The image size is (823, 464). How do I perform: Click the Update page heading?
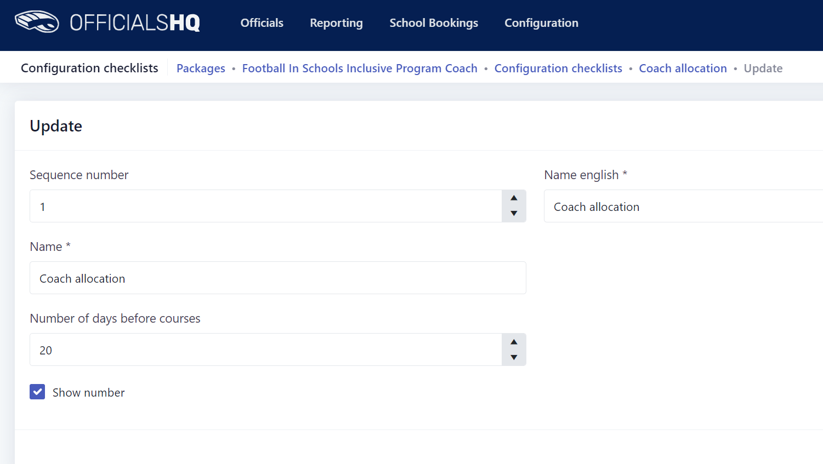56,126
